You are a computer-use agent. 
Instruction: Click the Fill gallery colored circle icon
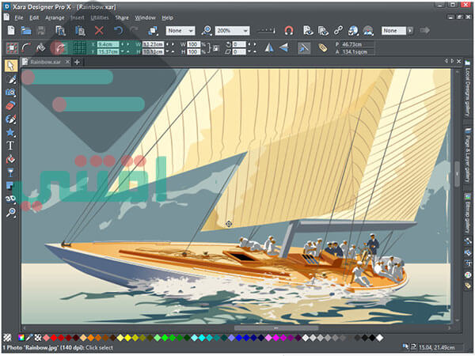click(x=468, y=275)
